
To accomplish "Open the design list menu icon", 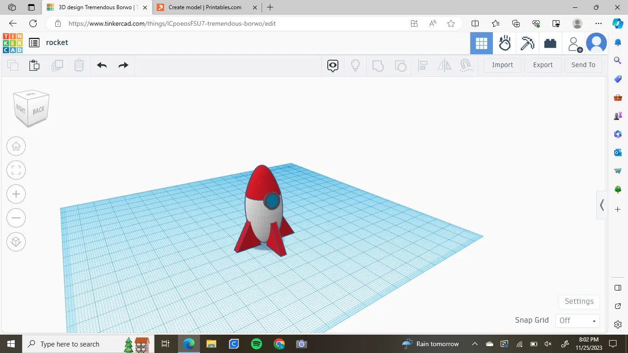I will 34,43.
